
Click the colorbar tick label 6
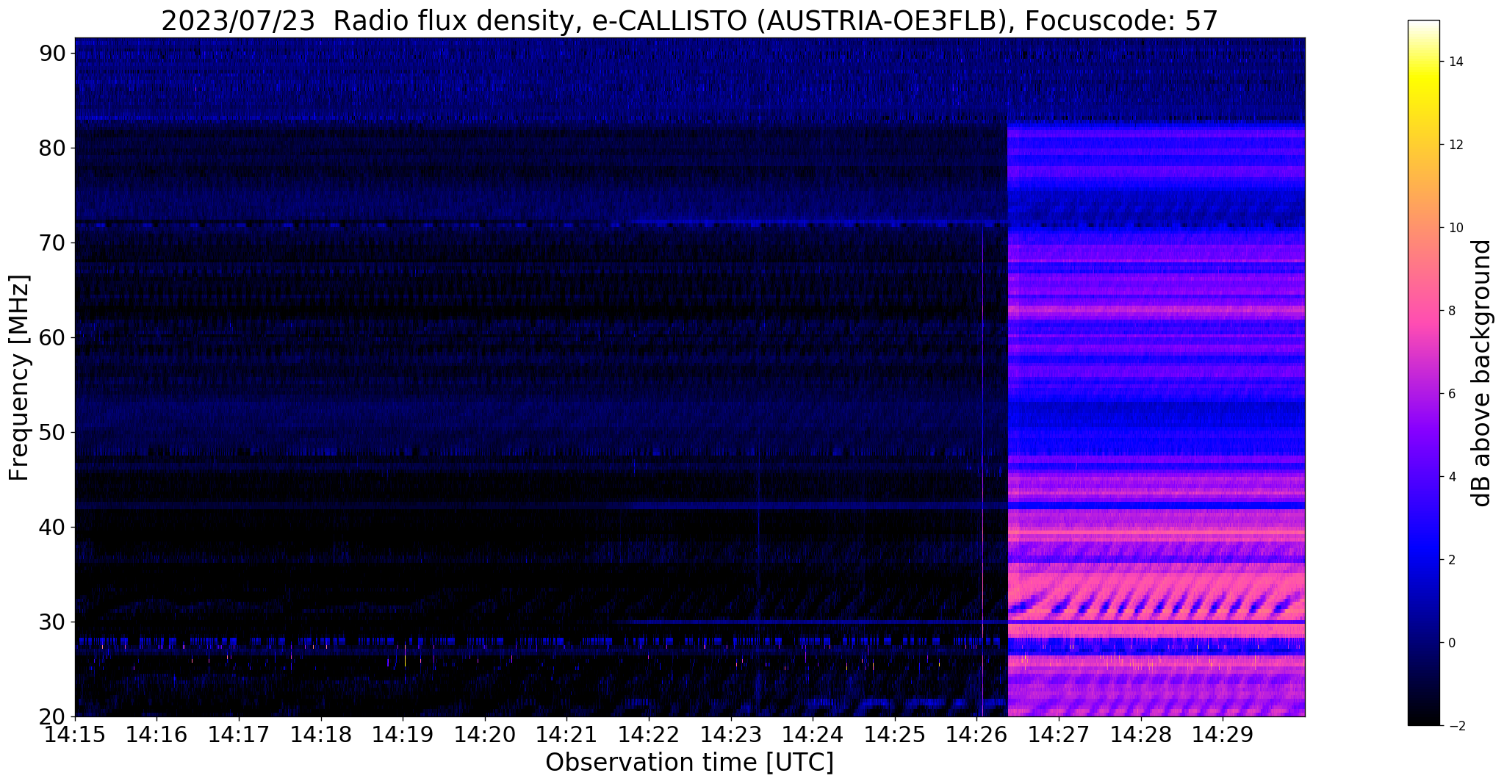coord(1450,394)
